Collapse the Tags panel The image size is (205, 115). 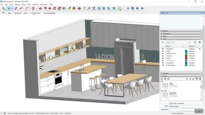[x=161, y=39]
